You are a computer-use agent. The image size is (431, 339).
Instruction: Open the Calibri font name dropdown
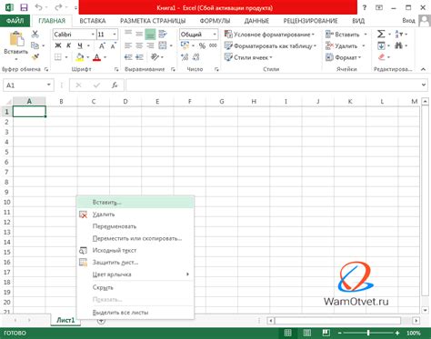(x=93, y=35)
